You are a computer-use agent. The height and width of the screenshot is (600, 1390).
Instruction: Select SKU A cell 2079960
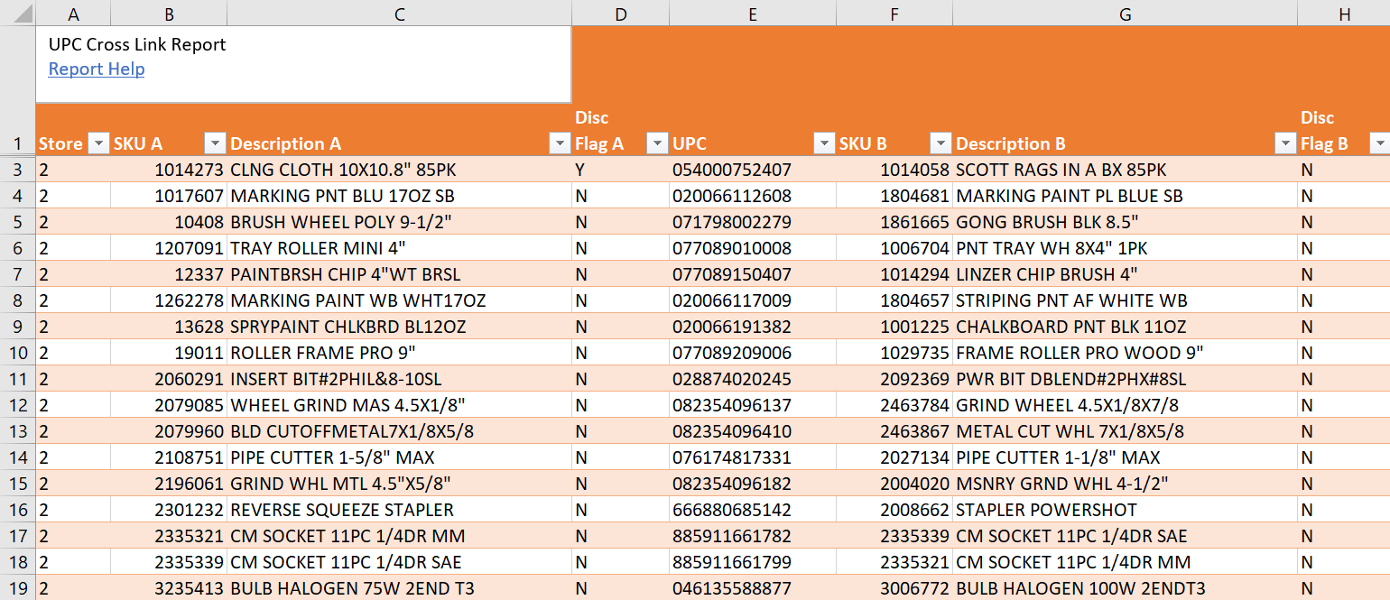[169, 431]
